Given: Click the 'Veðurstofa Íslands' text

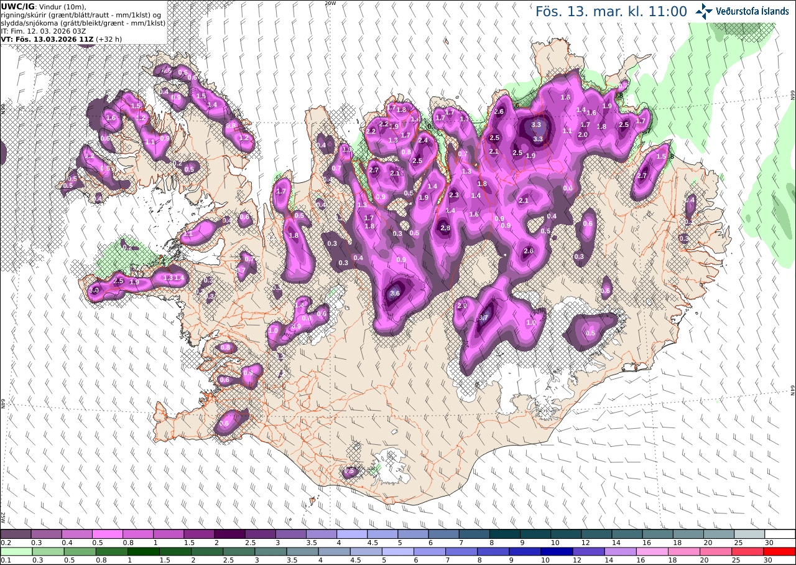Looking at the screenshot, I should click(752, 11).
